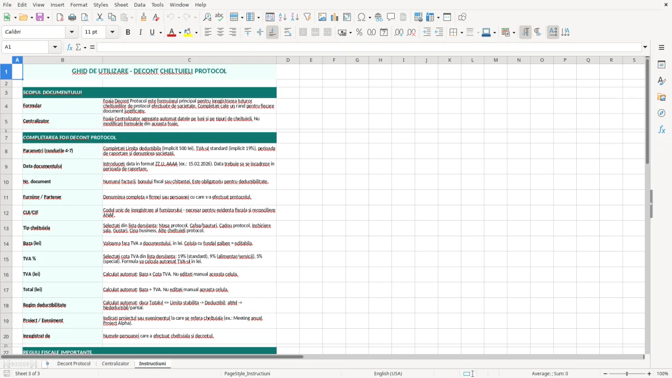Switch to Decont Protocol sheet tab
The image size is (672, 378).
coord(74,363)
